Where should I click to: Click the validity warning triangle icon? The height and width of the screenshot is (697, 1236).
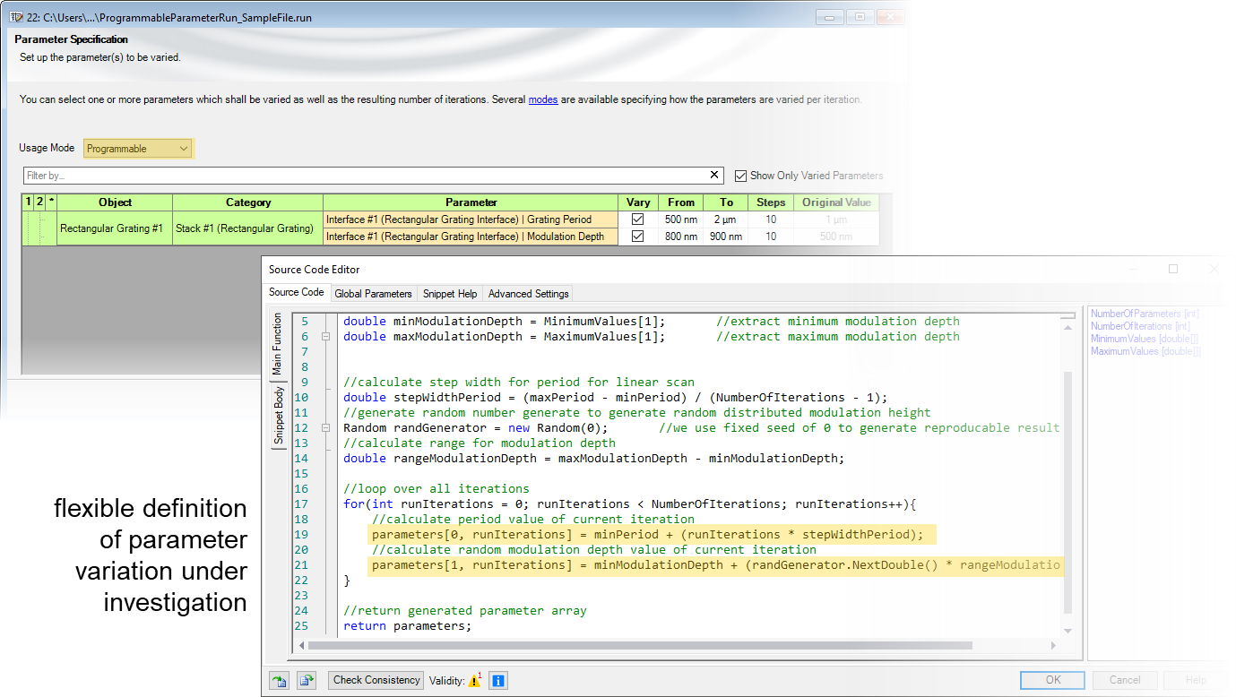(473, 681)
